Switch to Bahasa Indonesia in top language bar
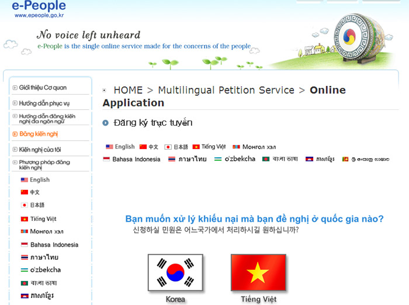Image resolution: width=409 pixels, height=305 pixels. 136,159
